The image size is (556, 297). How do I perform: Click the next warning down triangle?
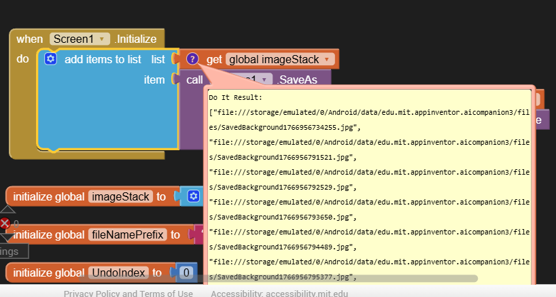point(7,237)
